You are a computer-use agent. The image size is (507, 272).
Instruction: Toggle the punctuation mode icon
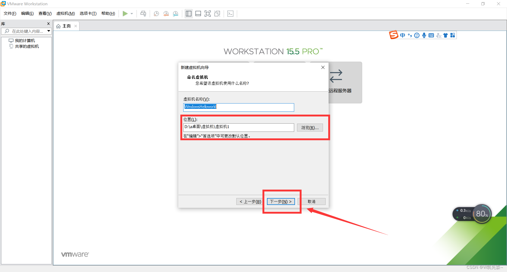[410, 35]
